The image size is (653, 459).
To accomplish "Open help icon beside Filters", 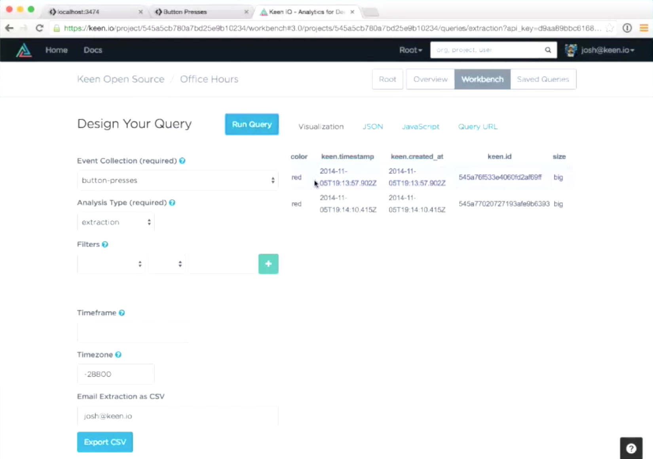I will pos(105,244).
